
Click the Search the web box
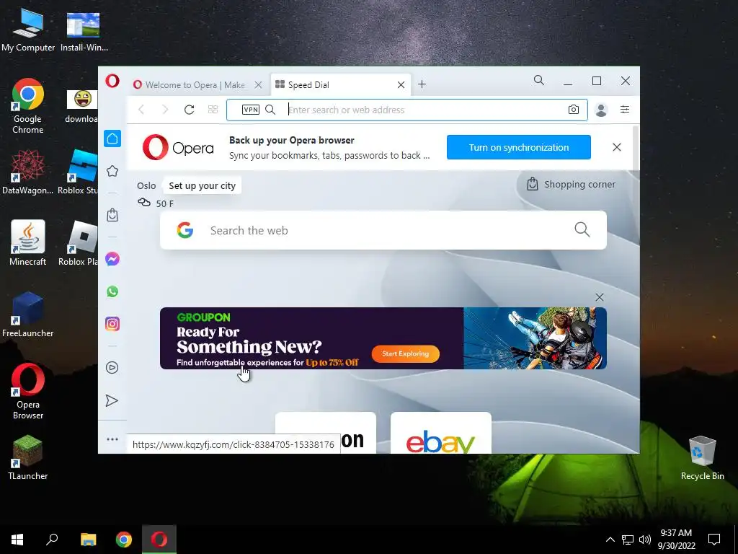383,230
